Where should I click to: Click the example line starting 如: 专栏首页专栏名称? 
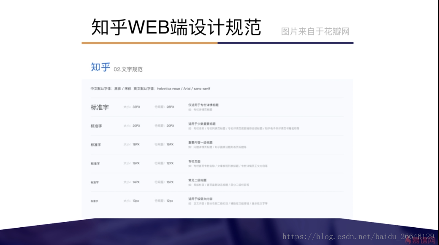tap(228, 166)
